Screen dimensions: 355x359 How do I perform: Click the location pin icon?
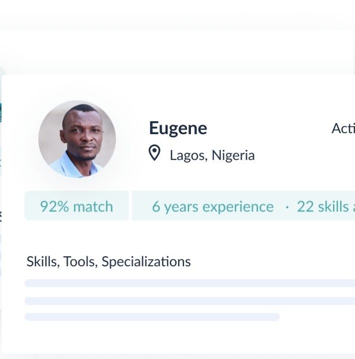pyautogui.click(x=154, y=153)
